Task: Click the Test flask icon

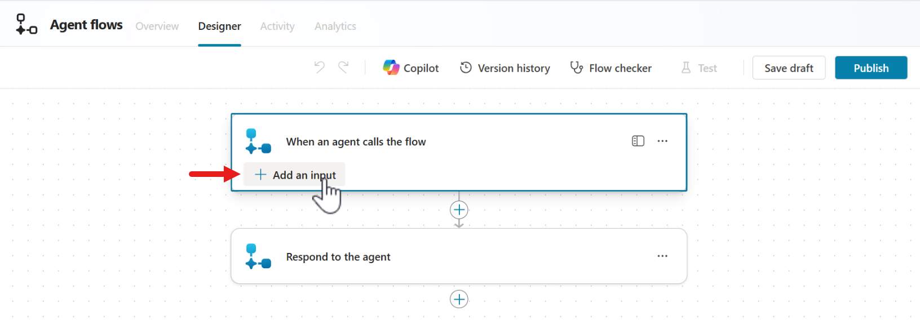Action: tap(686, 68)
